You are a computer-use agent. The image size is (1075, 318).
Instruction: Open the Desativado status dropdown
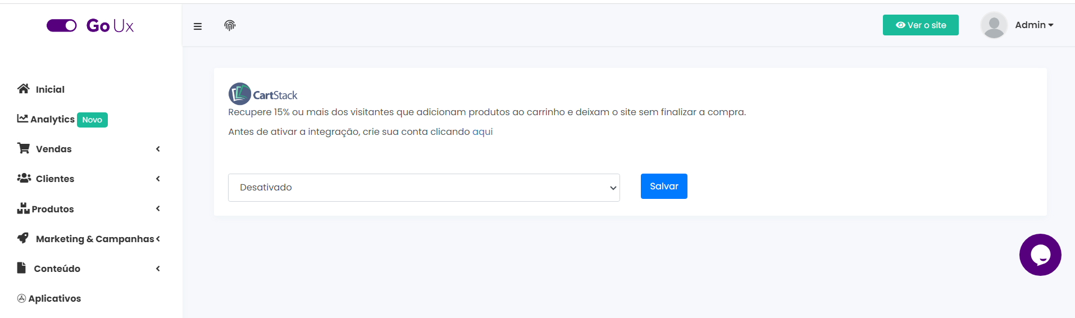tap(423, 188)
